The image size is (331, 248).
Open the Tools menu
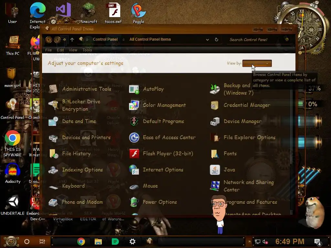click(87, 50)
